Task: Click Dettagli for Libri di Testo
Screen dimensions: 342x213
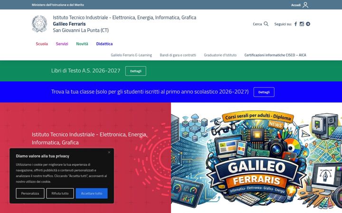Action: click(x=136, y=71)
